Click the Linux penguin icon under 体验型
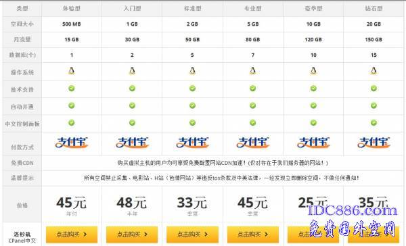Viewport: 406px width, 246px height. pyautogui.click(x=72, y=71)
